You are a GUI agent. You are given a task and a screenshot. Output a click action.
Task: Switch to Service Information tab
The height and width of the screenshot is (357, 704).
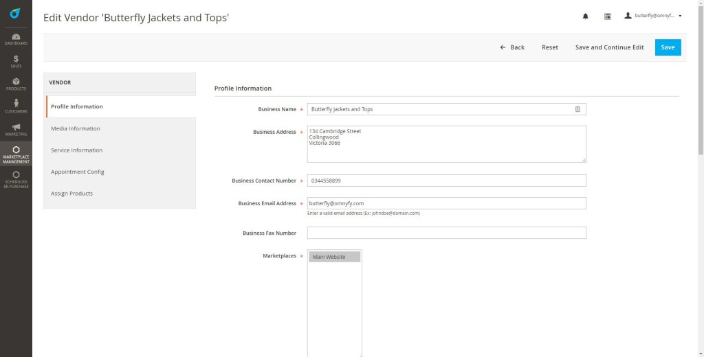click(x=77, y=150)
